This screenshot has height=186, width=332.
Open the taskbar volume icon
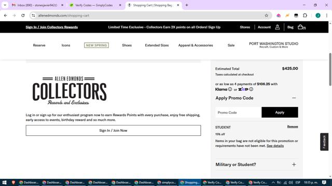tap(290, 182)
